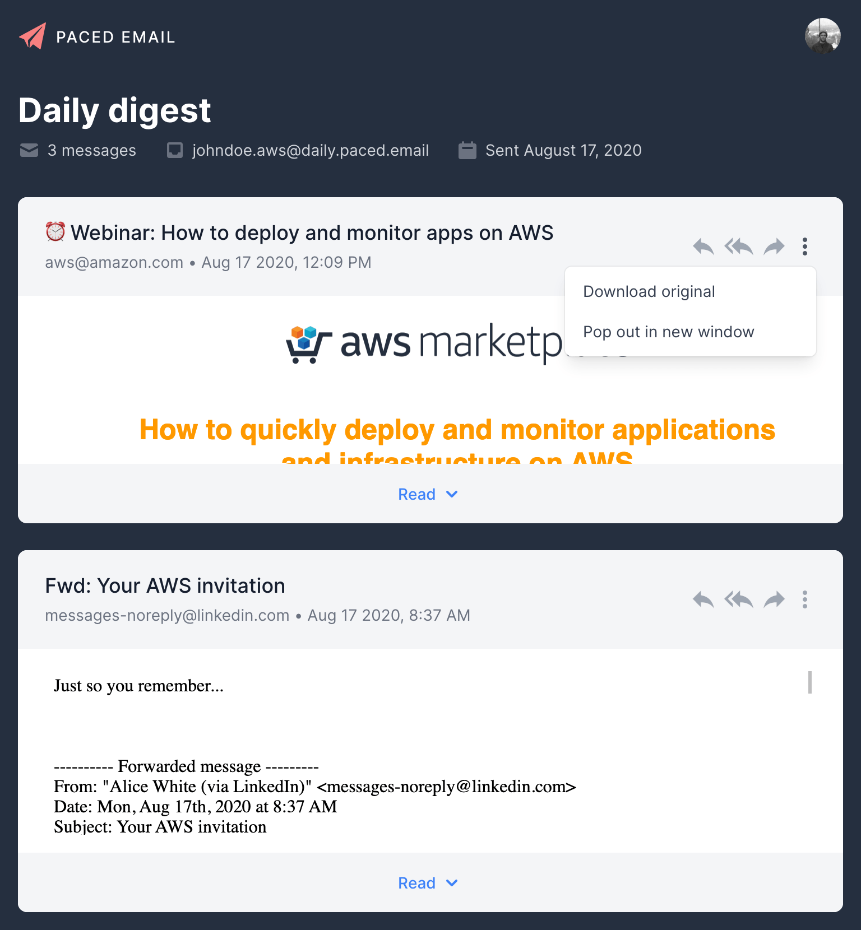
Task: Click the Just so you remember... text
Action: pyautogui.click(x=138, y=686)
